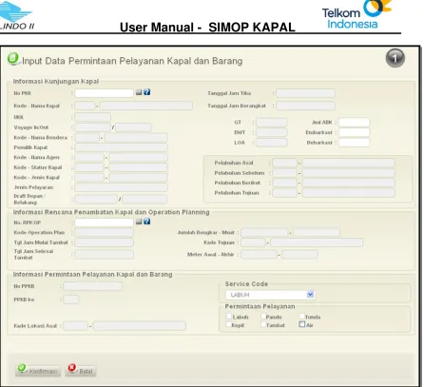This screenshot has width=424, height=387.
Task: Select the Kode Kapal code field
Action: (85, 106)
